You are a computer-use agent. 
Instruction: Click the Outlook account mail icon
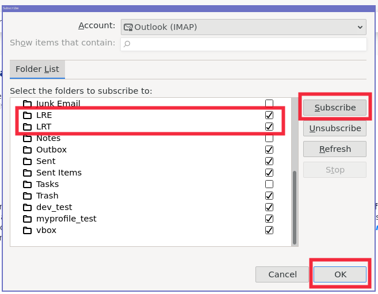coord(128,27)
